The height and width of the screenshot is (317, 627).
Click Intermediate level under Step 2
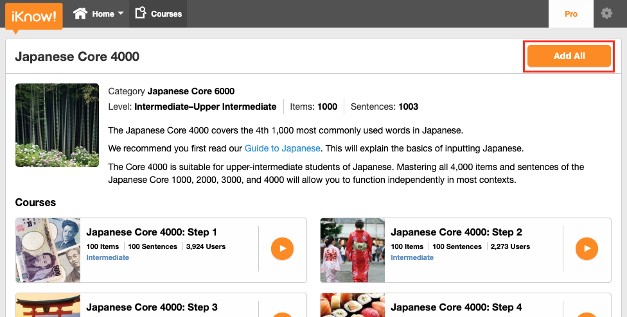[412, 257]
